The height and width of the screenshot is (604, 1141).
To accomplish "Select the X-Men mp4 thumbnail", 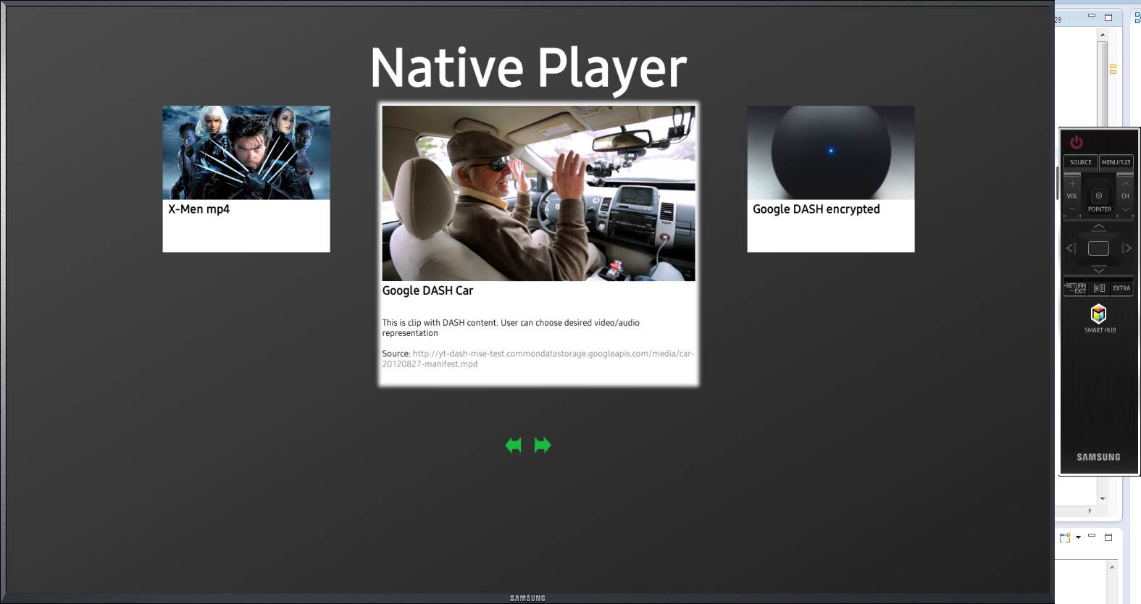I will [x=246, y=153].
